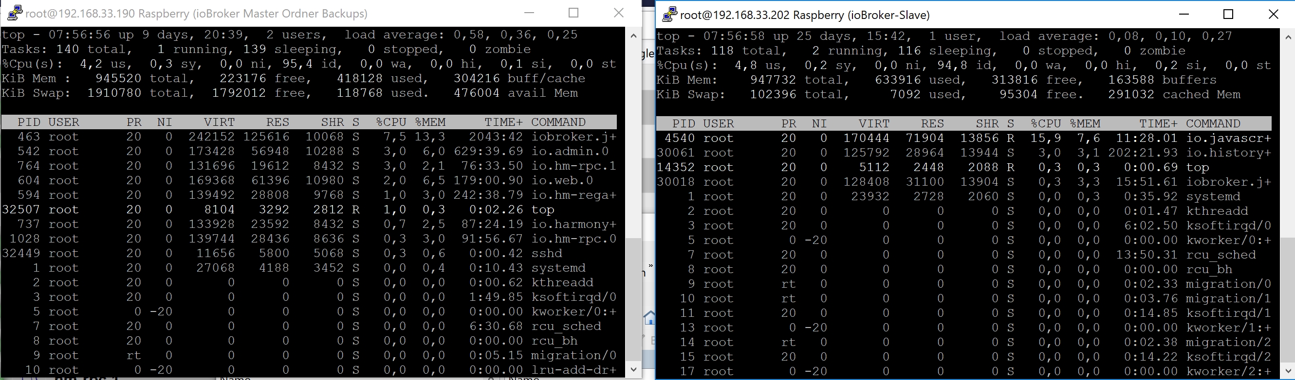This screenshot has height=380, width=1295.
Task: Close the ioBroker-Slave window
Action: tap(1274, 14)
